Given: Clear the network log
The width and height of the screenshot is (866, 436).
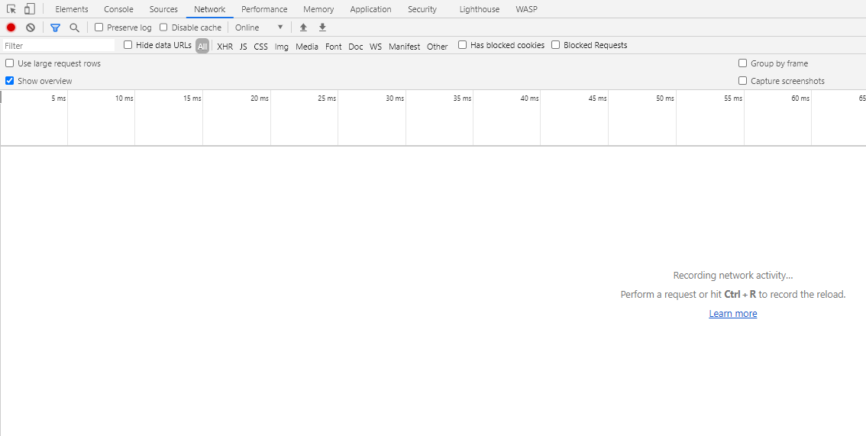Looking at the screenshot, I should 31,27.
